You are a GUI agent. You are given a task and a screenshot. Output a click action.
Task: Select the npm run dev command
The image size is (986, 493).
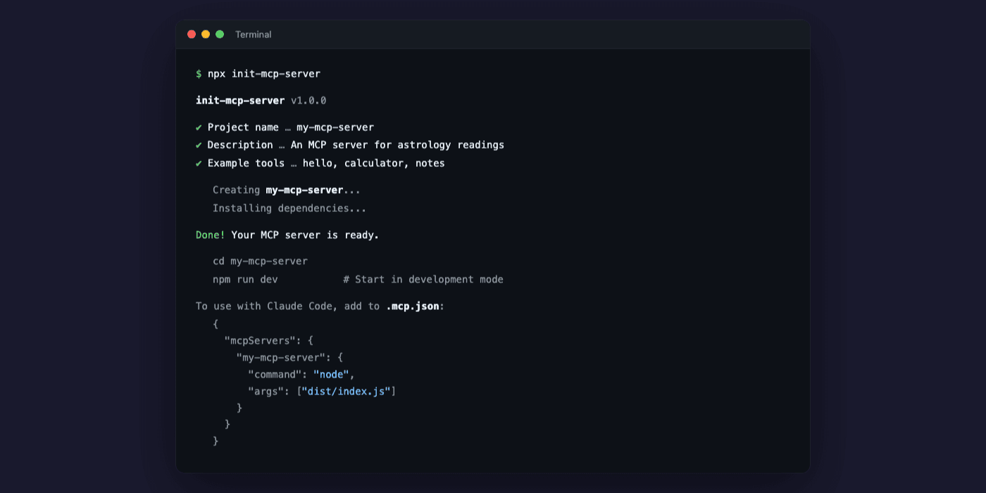[x=244, y=279]
